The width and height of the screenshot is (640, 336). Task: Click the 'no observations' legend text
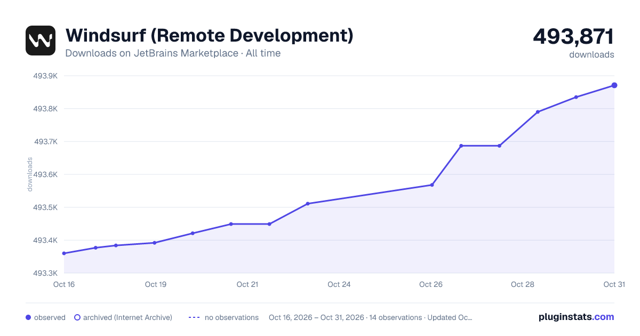click(x=231, y=317)
